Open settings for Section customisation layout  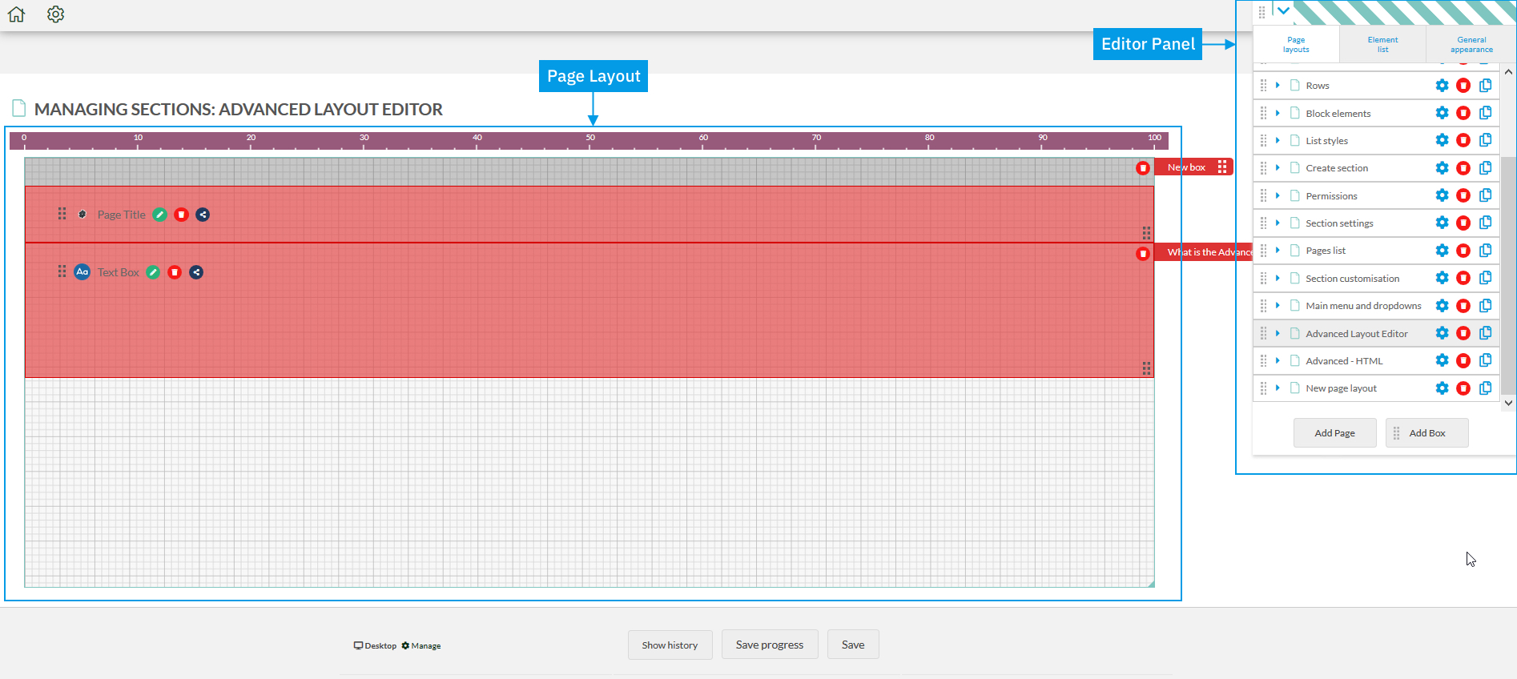(1442, 278)
